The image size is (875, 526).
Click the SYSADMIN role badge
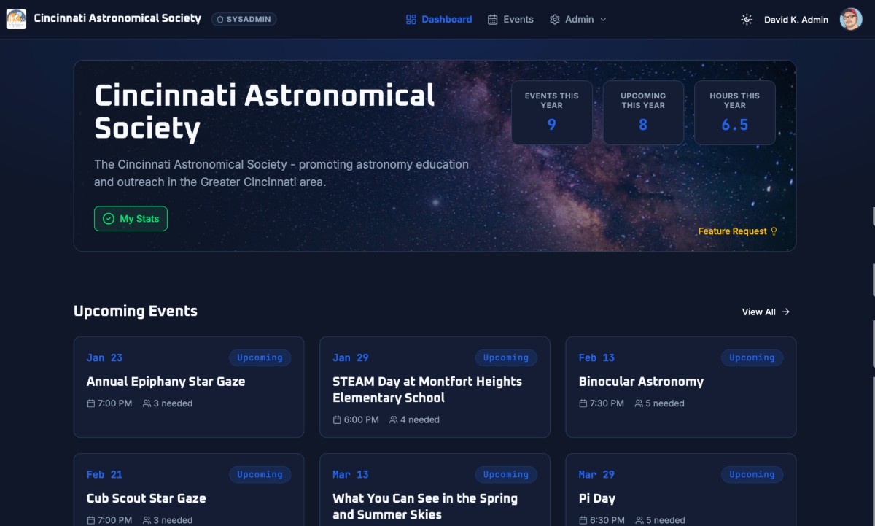click(x=244, y=20)
